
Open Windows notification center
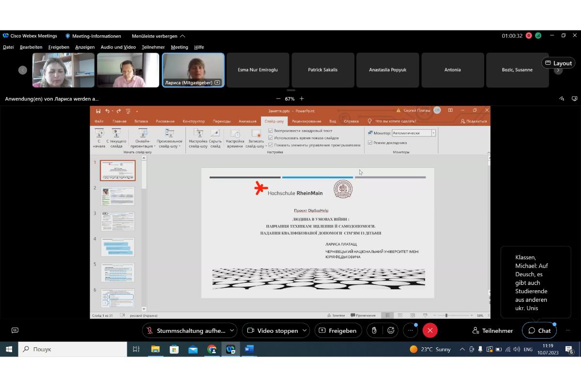click(x=569, y=349)
